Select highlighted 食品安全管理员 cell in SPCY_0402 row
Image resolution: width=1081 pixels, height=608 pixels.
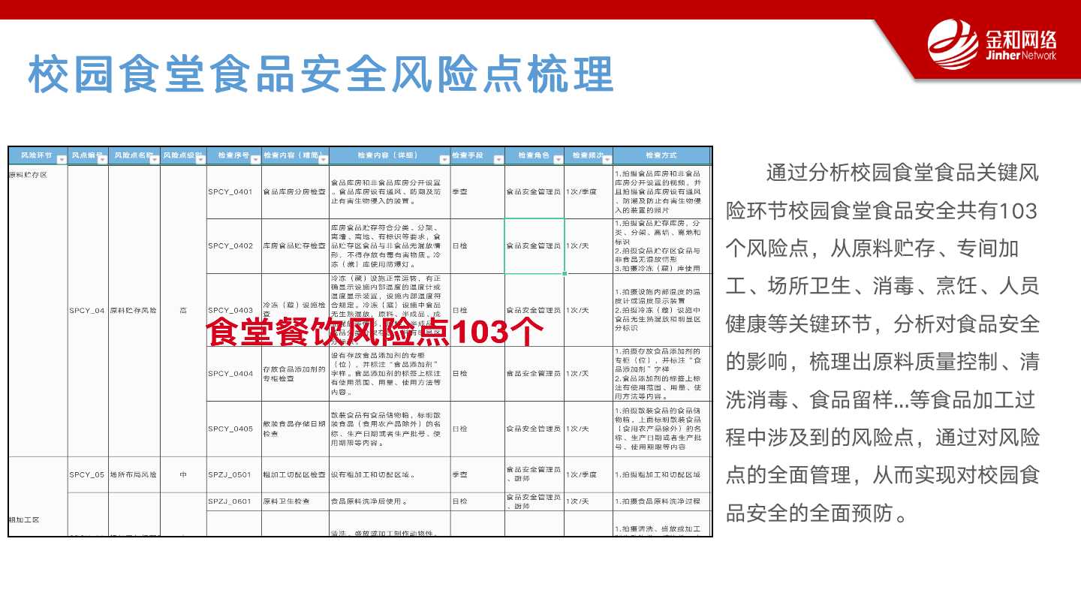tap(534, 246)
